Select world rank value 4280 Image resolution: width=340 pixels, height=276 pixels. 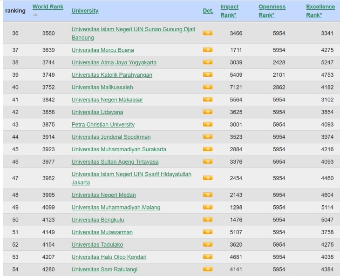tap(48, 269)
